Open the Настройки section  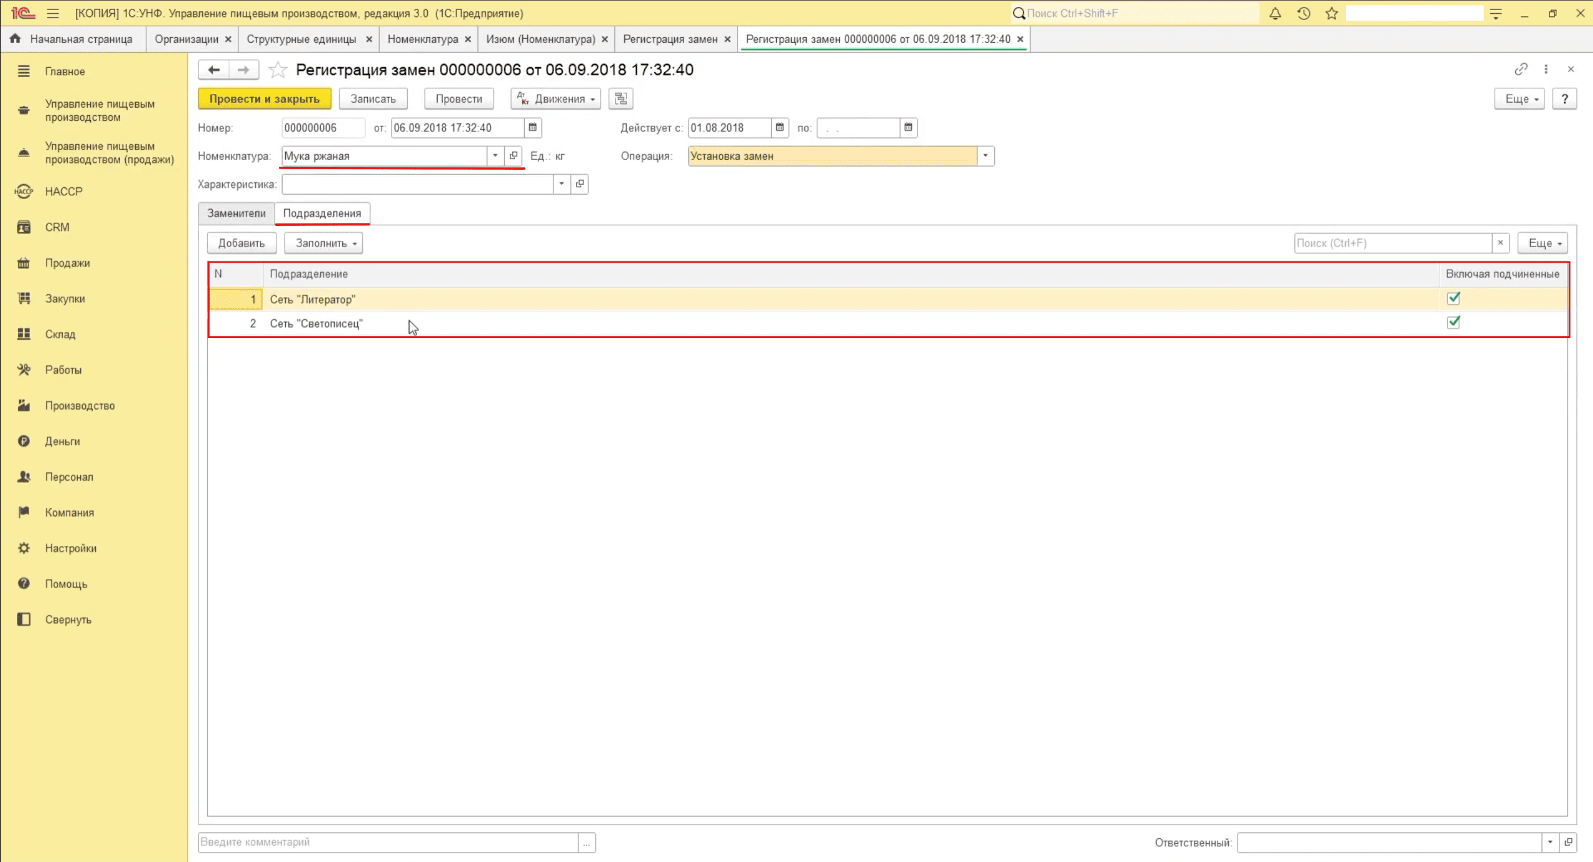pos(70,548)
